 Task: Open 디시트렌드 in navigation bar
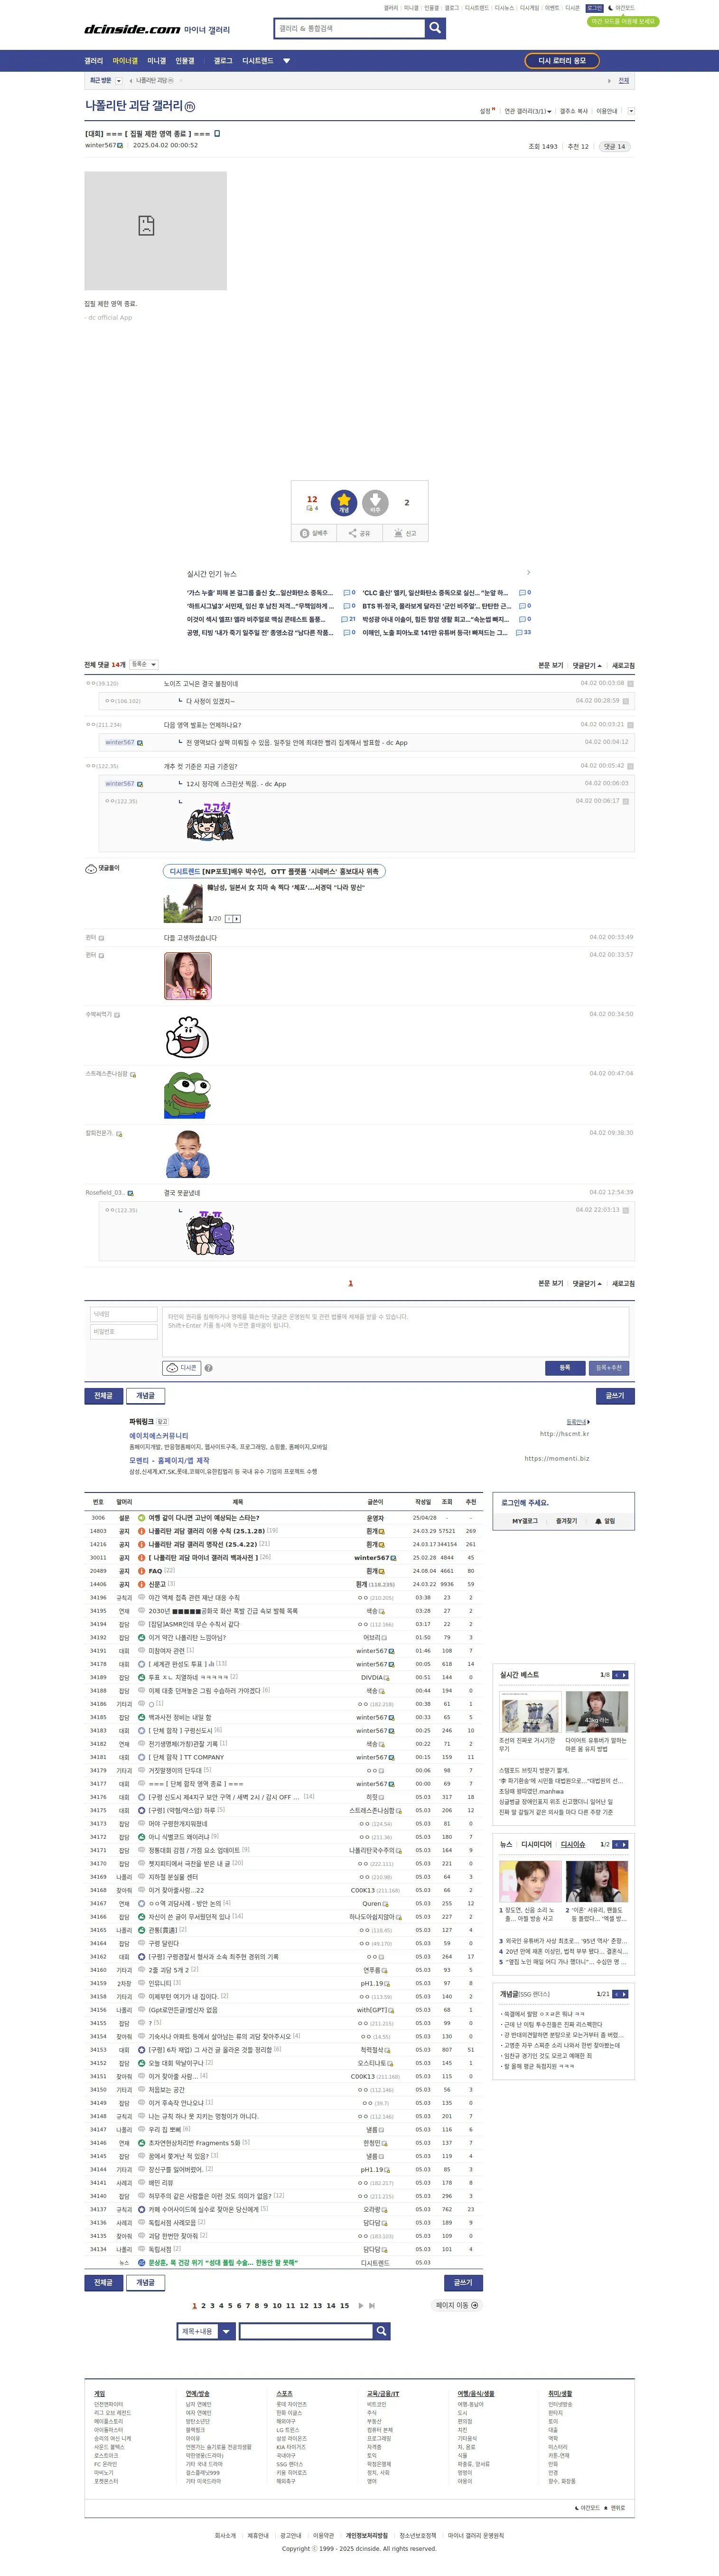pyautogui.click(x=258, y=61)
